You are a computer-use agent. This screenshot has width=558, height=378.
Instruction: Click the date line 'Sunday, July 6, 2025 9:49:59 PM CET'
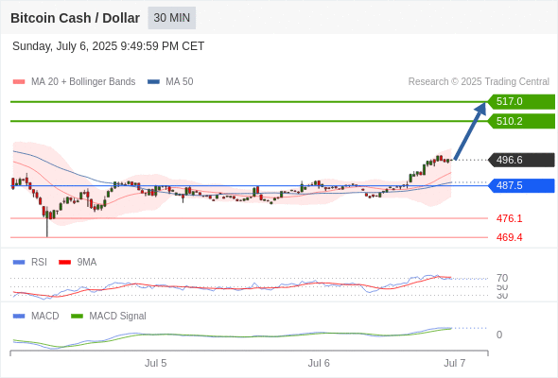pyautogui.click(x=109, y=46)
